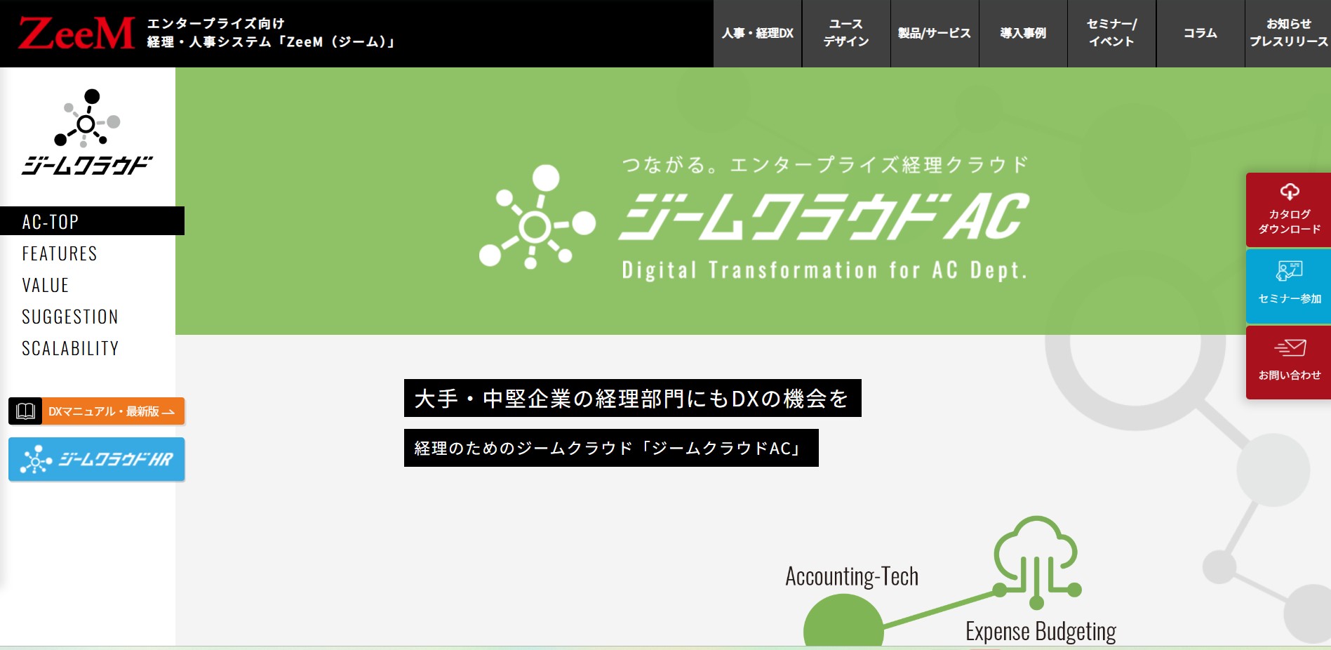Click the text エンタープライズ向け 経理・人事システム

click(x=270, y=33)
